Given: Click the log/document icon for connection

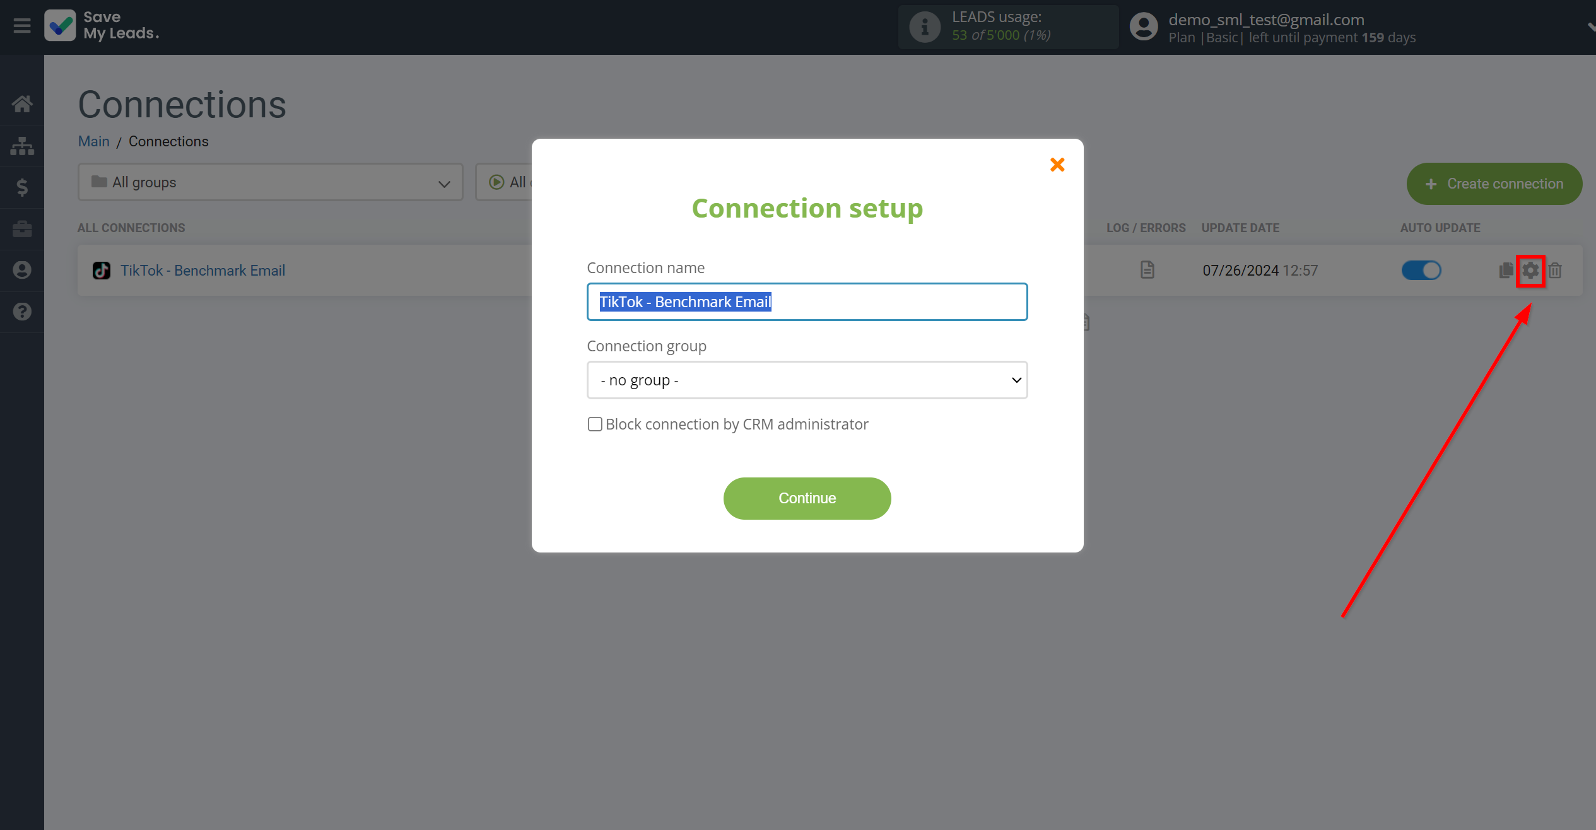Looking at the screenshot, I should click(x=1147, y=271).
